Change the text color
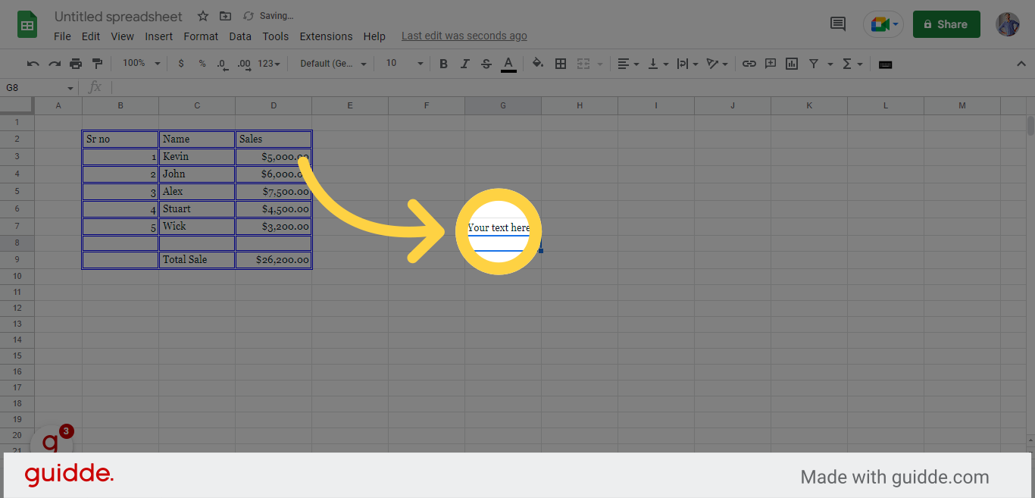 click(508, 64)
